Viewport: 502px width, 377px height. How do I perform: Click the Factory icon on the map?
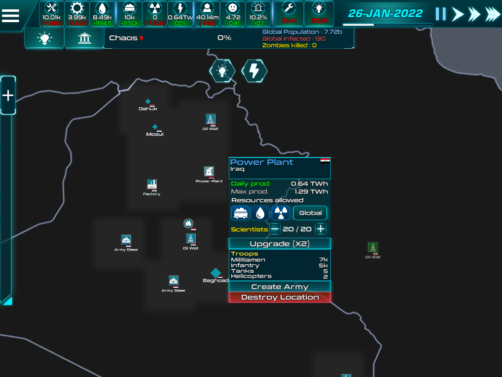152,185
